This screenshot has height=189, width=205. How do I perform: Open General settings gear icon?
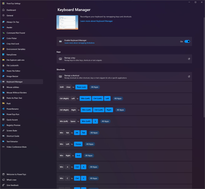pyautogui.click(x=3, y=16)
